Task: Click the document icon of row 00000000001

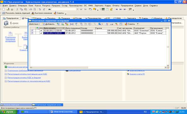Action: (x=32, y=31)
